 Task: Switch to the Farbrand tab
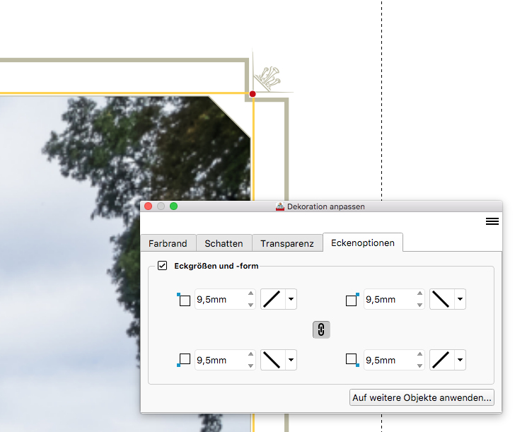tap(168, 243)
